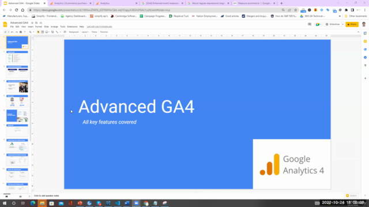Select slide 2 thumbnail in filmstrip
This screenshot has width=369, height=207.
tap(17, 57)
